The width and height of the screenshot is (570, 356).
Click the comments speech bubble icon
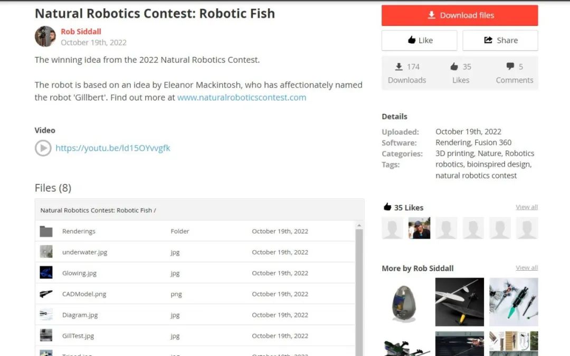point(510,66)
